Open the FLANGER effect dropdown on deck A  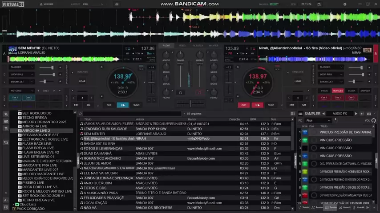pyautogui.click(x=22, y=67)
